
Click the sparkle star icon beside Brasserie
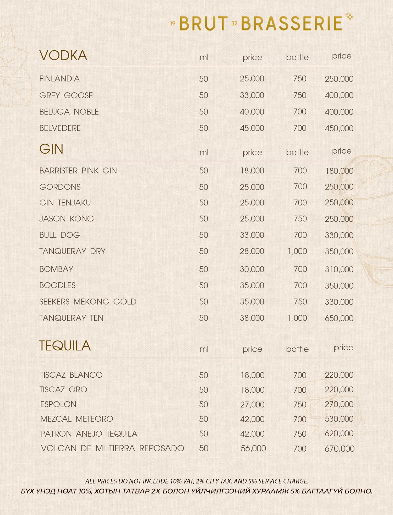(x=349, y=17)
